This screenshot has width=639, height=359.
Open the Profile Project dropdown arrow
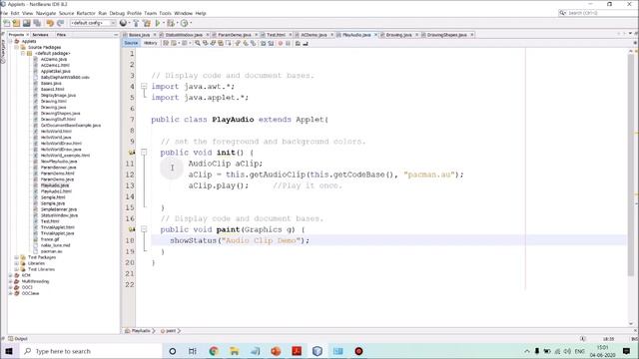pos(191,23)
